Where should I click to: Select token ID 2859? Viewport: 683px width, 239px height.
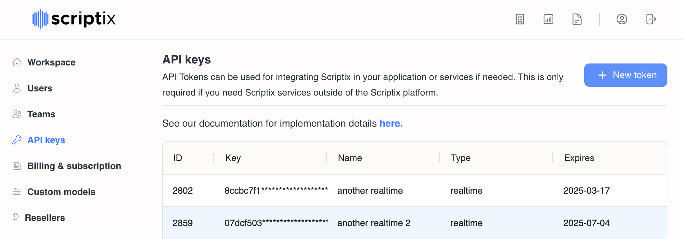[x=183, y=223]
